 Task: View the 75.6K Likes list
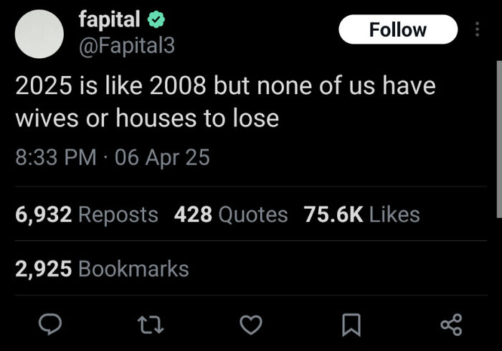click(361, 214)
